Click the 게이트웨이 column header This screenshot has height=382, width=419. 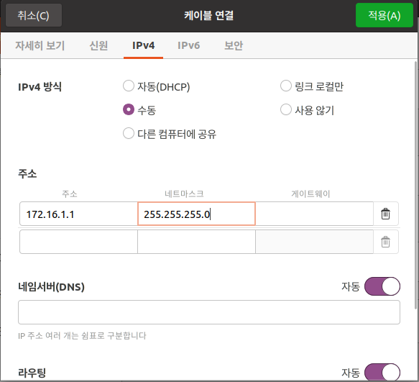point(310,194)
